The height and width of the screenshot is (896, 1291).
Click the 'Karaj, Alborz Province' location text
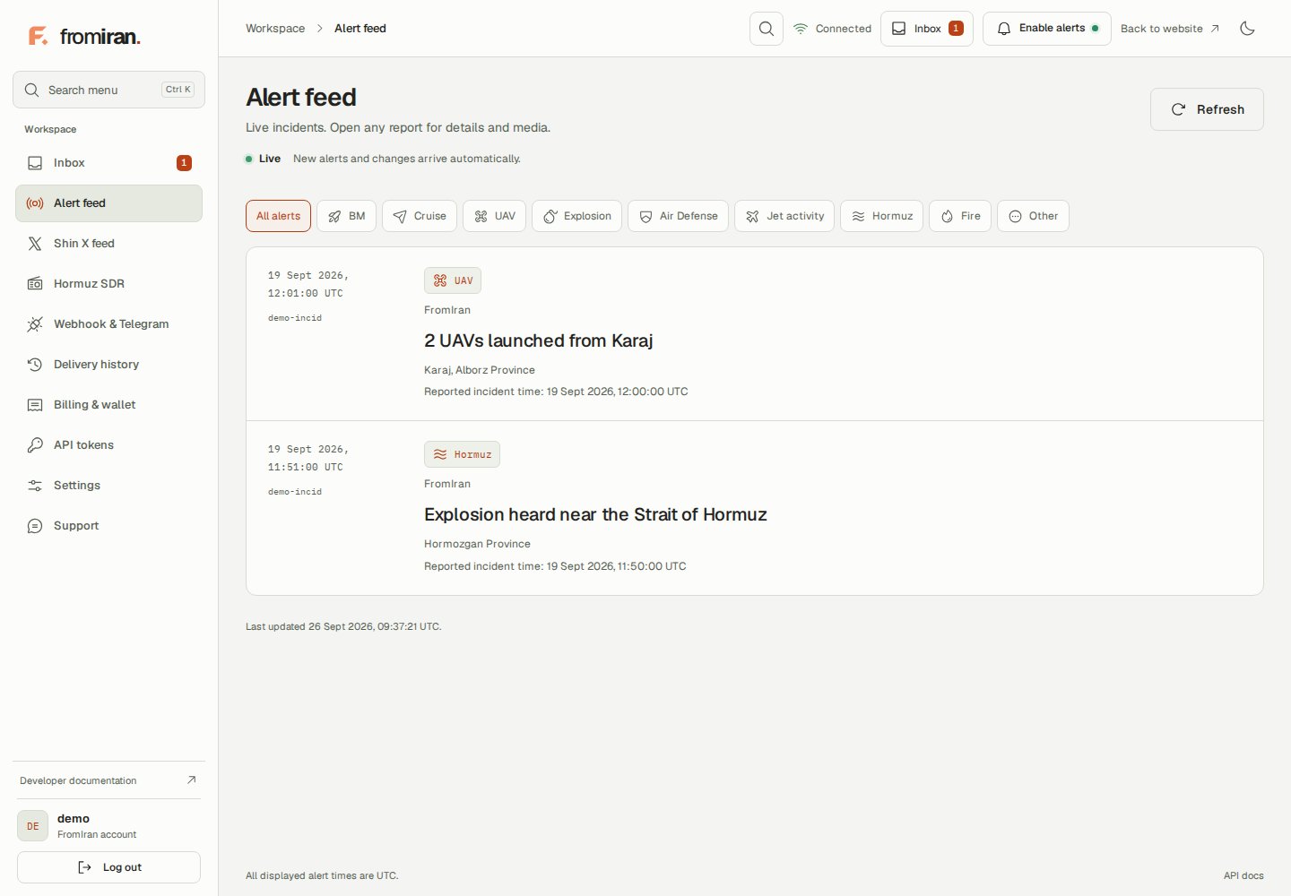point(480,370)
